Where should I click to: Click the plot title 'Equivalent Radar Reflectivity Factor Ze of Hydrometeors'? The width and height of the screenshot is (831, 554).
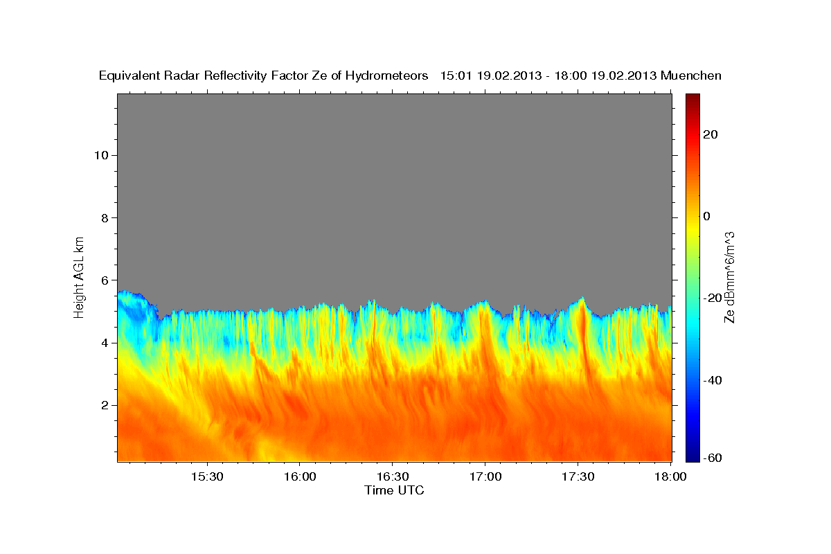point(263,76)
